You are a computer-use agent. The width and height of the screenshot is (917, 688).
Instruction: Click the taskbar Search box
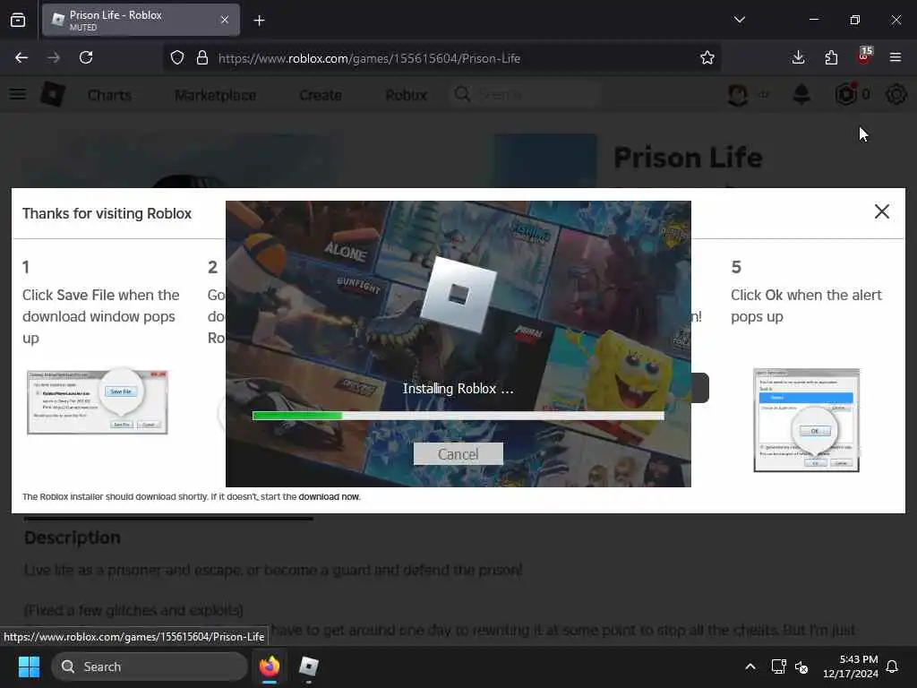point(150,666)
